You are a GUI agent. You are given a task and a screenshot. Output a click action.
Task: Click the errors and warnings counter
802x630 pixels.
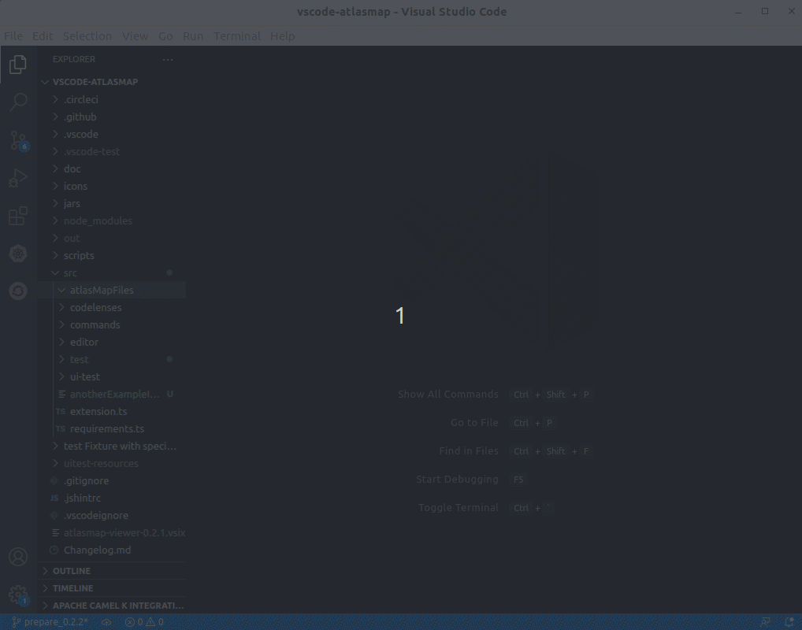[144, 621]
